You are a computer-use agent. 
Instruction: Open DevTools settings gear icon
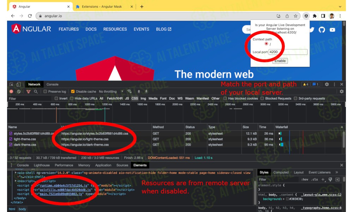(327, 84)
